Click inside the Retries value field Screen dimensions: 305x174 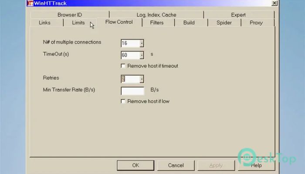(x=130, y=79)
